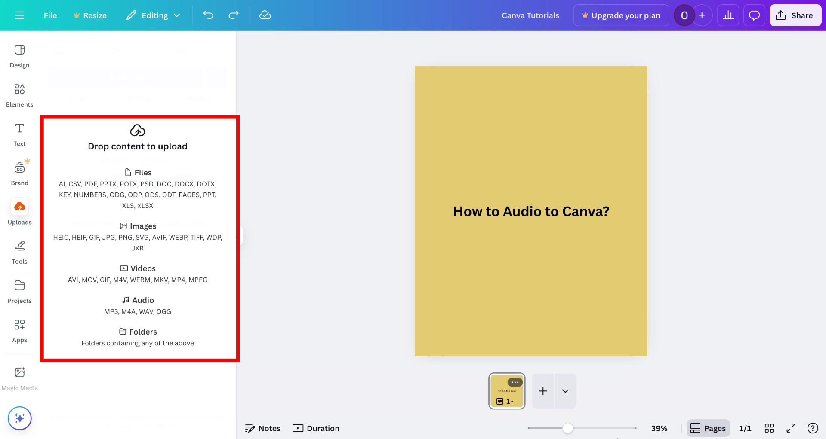Open page thumbnail options with three dots
826x439 pixels.
click(x=515, y=381)
